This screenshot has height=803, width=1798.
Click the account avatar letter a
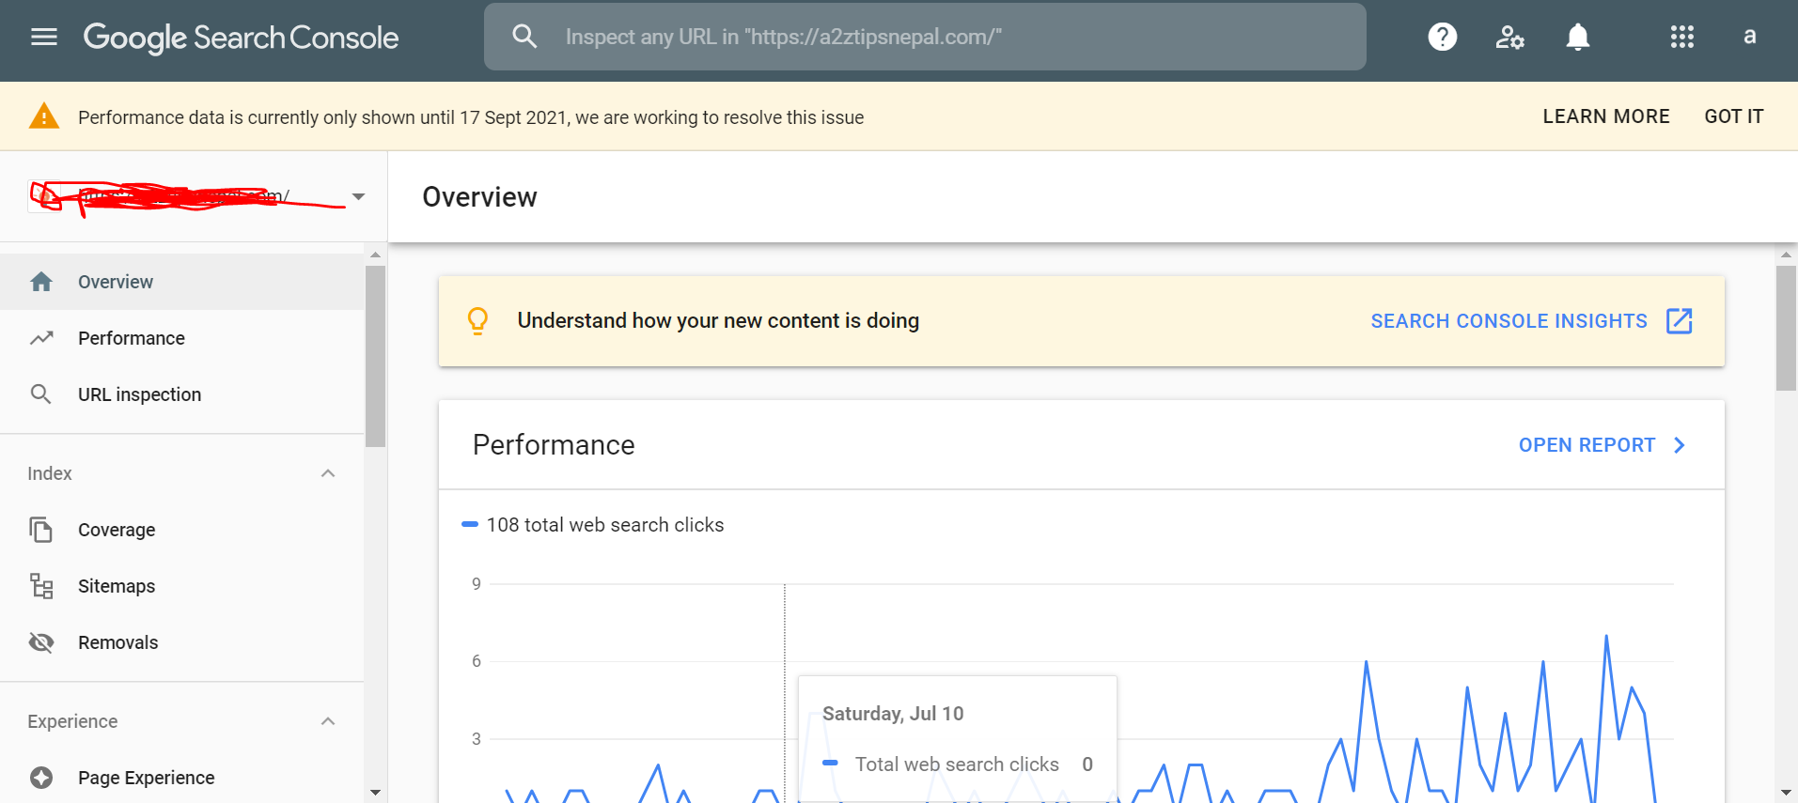[1749, 37]
